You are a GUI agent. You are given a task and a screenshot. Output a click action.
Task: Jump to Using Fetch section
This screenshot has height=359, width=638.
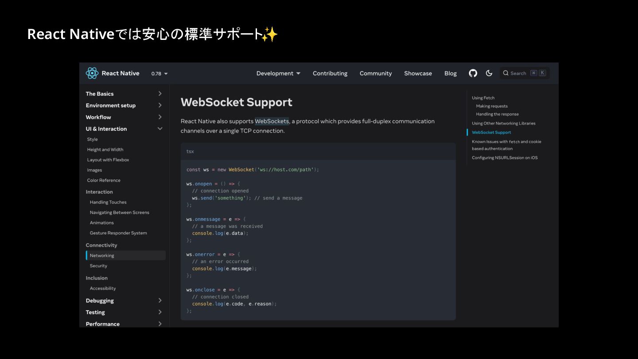tap(483, 98)
